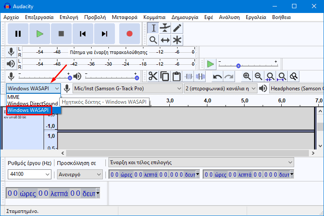Viewport: 324px width, 216px height.
Task: Click the Zoom In icon
Action: click(x=247, y=76)
